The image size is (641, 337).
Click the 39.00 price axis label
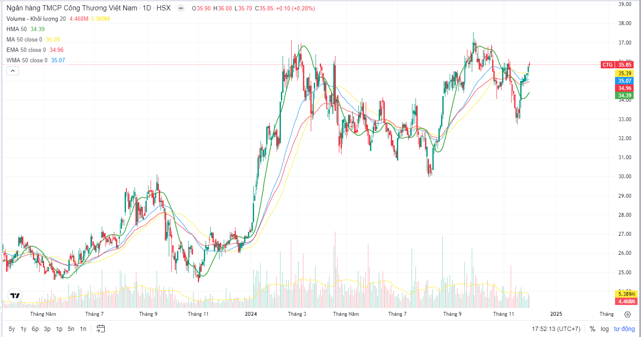coord(625,4)
